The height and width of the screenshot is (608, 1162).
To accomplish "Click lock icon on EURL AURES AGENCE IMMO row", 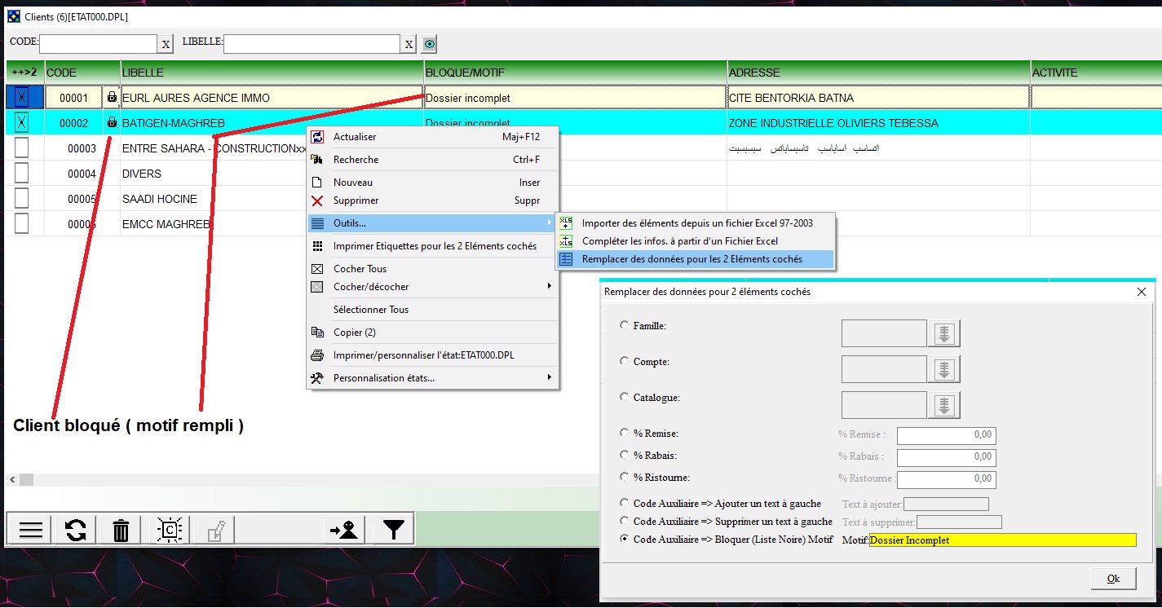I will [112, 98].
